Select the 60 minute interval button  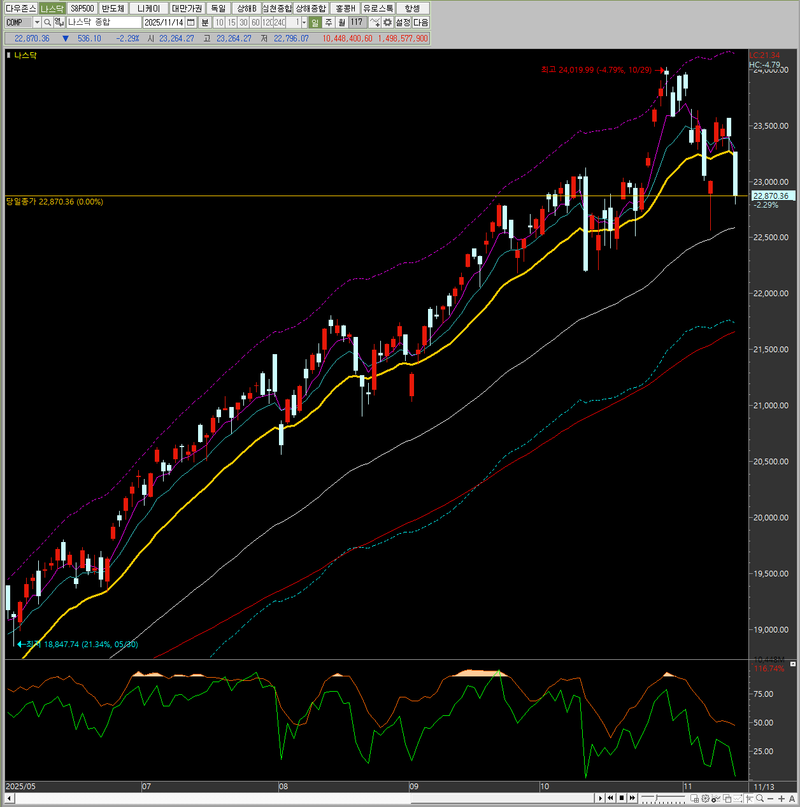tap(255, 22)
